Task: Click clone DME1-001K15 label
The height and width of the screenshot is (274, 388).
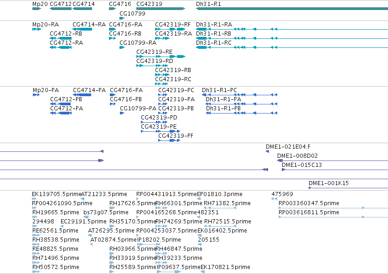Action: point(329,183)
